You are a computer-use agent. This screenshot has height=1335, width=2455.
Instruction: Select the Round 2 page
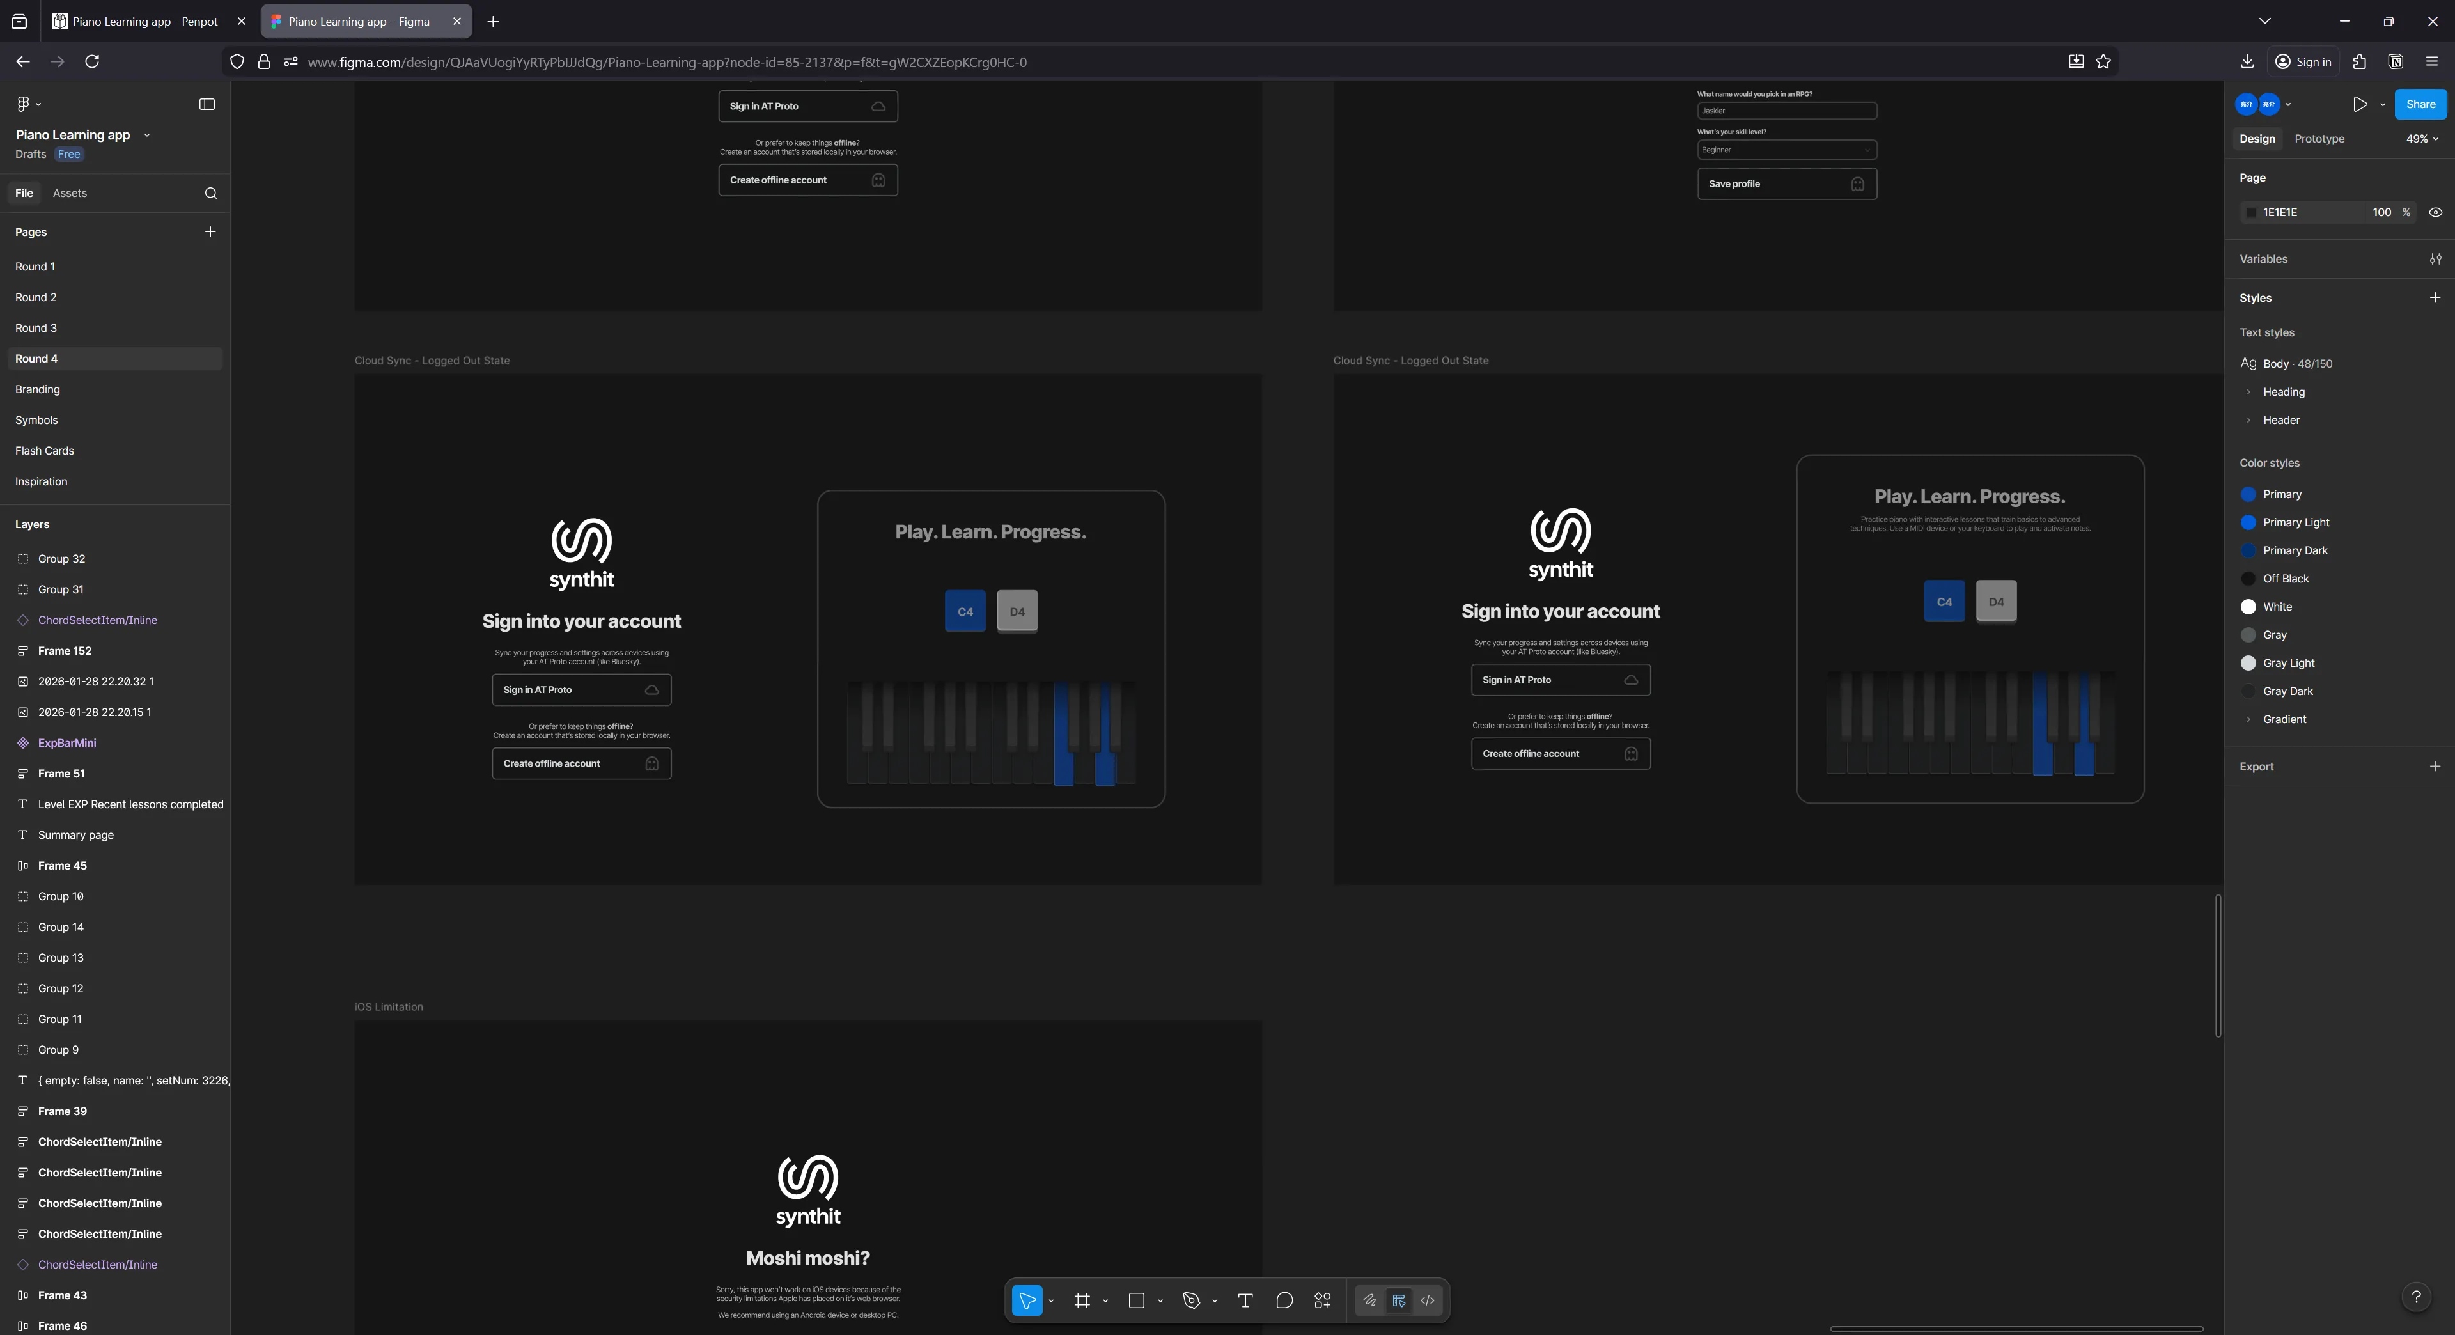[35, 297]
